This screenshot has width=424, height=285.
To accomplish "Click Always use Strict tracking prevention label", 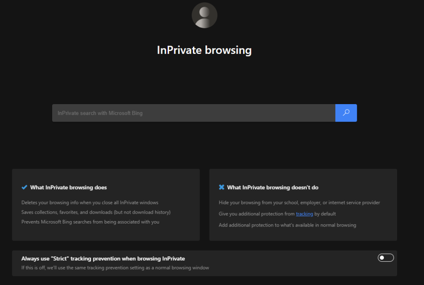I will pos(103,259).
